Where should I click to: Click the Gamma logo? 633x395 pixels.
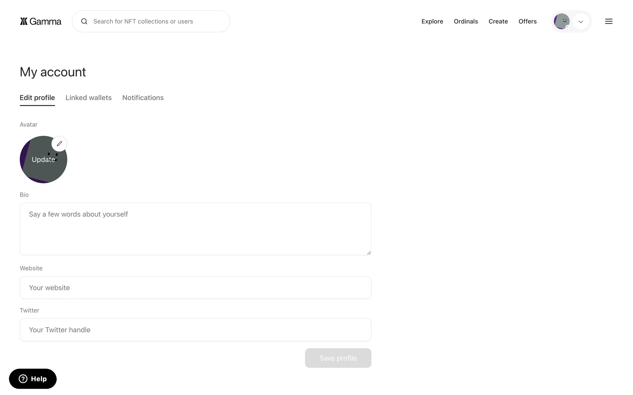[x=41, y=21]
